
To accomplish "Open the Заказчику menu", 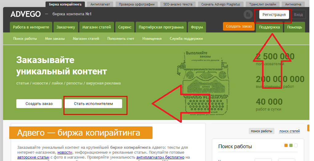I will click(x=66, y=27).
